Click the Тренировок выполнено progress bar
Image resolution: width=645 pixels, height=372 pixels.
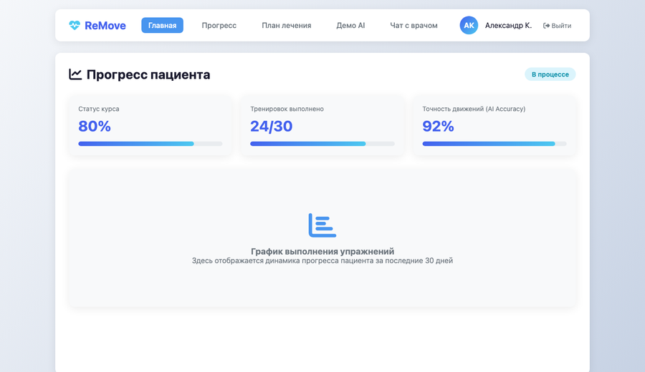coord(322,144)
